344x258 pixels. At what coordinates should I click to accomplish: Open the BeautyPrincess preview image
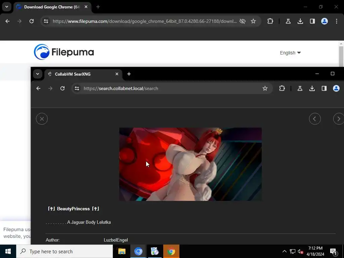[x=190, y=164]
